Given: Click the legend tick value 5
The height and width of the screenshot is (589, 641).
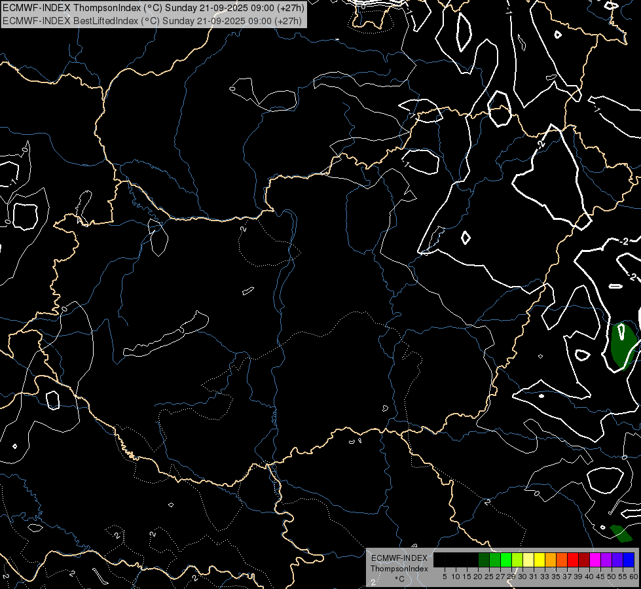Looking at the screenshot, I should 445,577.
